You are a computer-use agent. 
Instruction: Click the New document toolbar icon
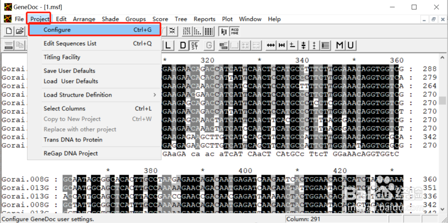tap(9, 31)
